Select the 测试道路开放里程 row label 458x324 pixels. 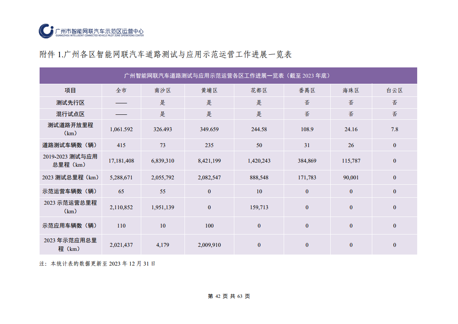click(x=70, y=128)
